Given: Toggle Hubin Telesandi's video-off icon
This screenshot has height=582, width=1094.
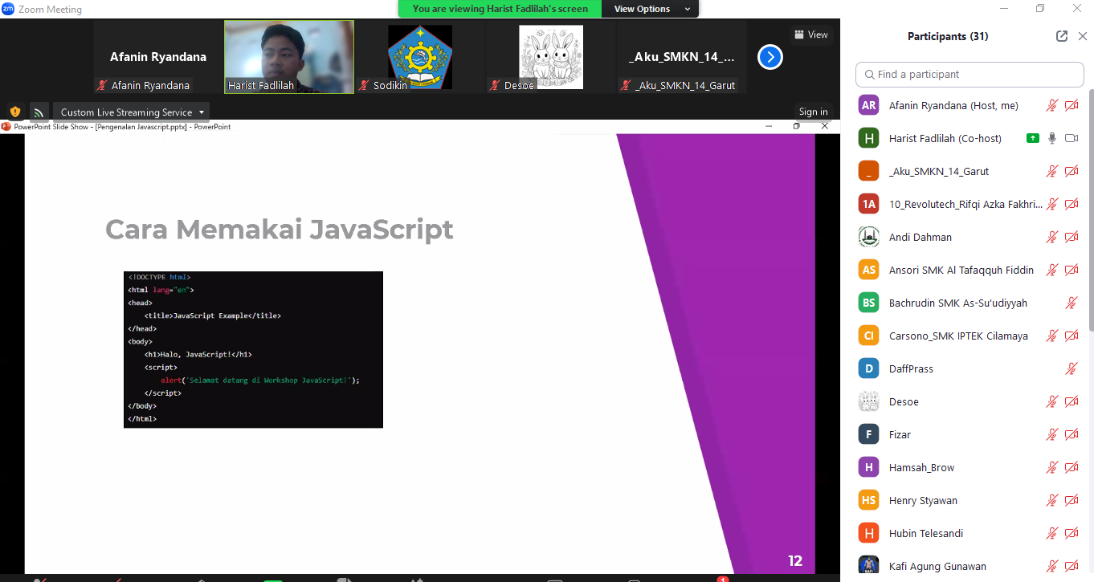Looking at the screenshot, I should pos(1072,533).
